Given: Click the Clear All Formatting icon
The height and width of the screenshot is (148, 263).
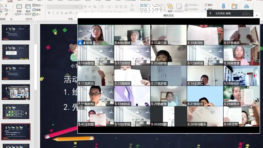Looking at the screenshot, I should [x=95, y=7].
